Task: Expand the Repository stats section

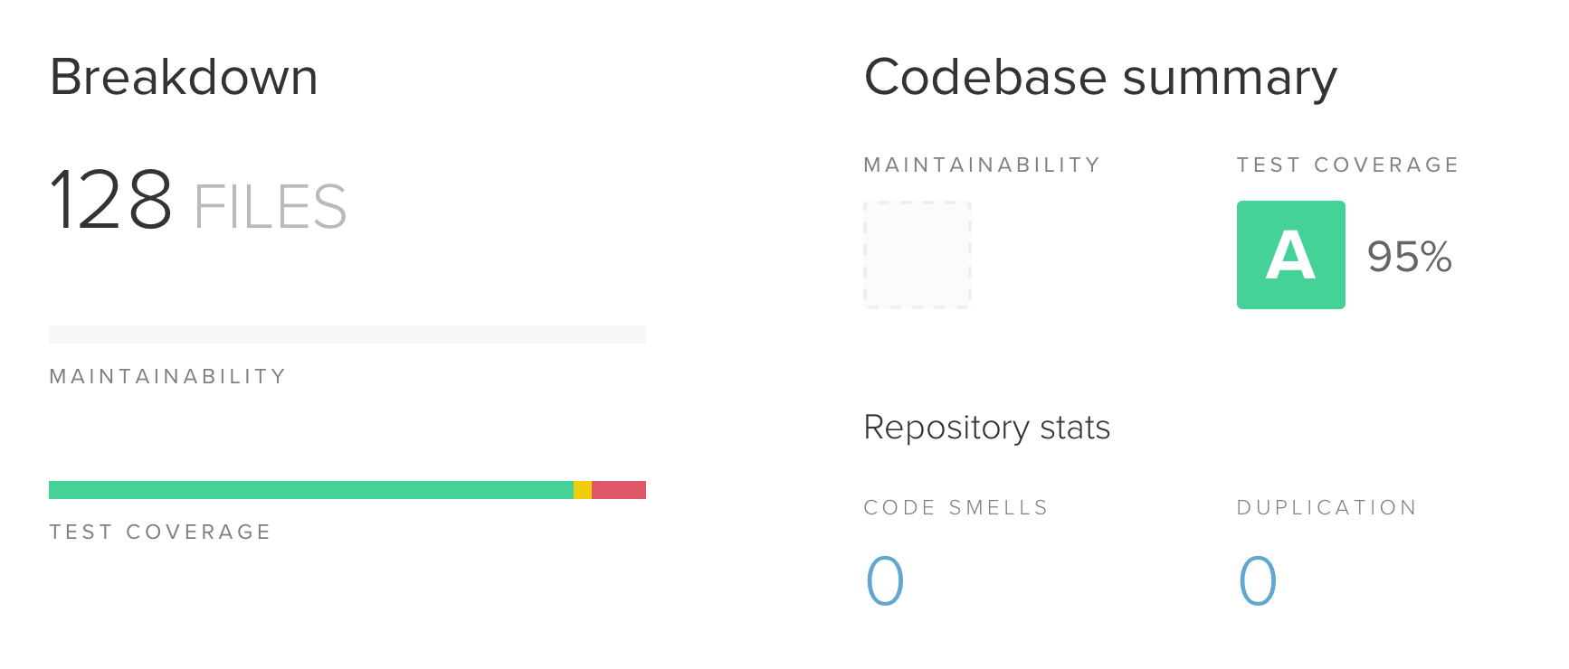Action: [x=987, y=428]
